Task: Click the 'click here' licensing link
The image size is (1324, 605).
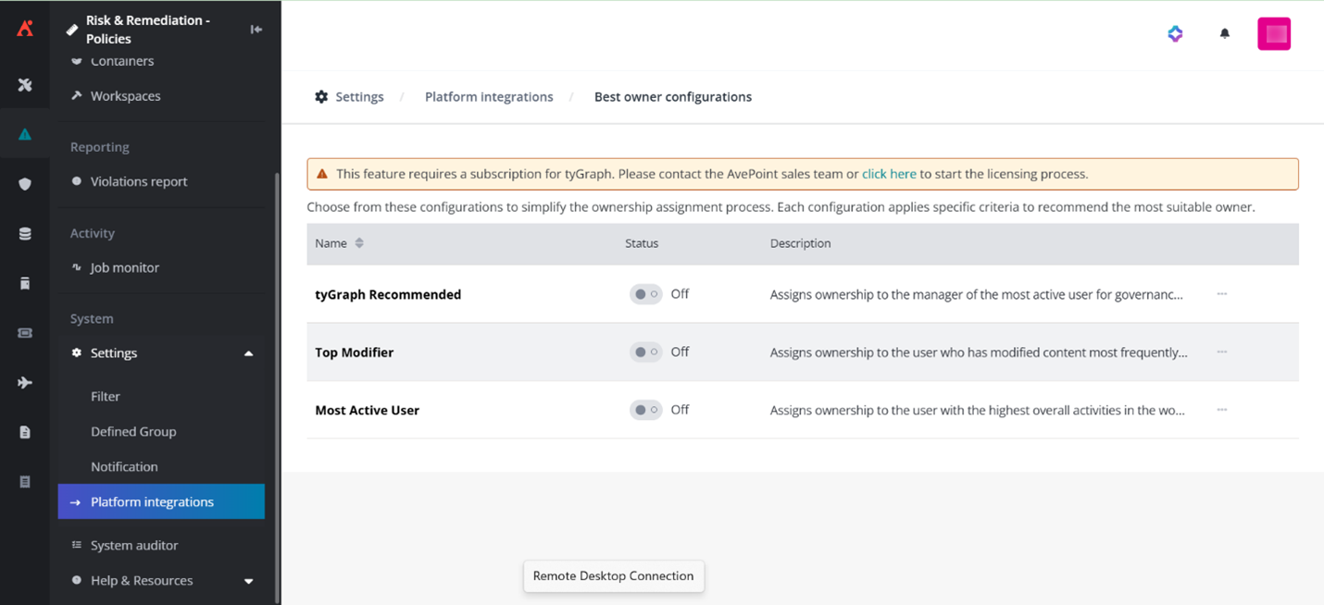Action: (889, 174)
